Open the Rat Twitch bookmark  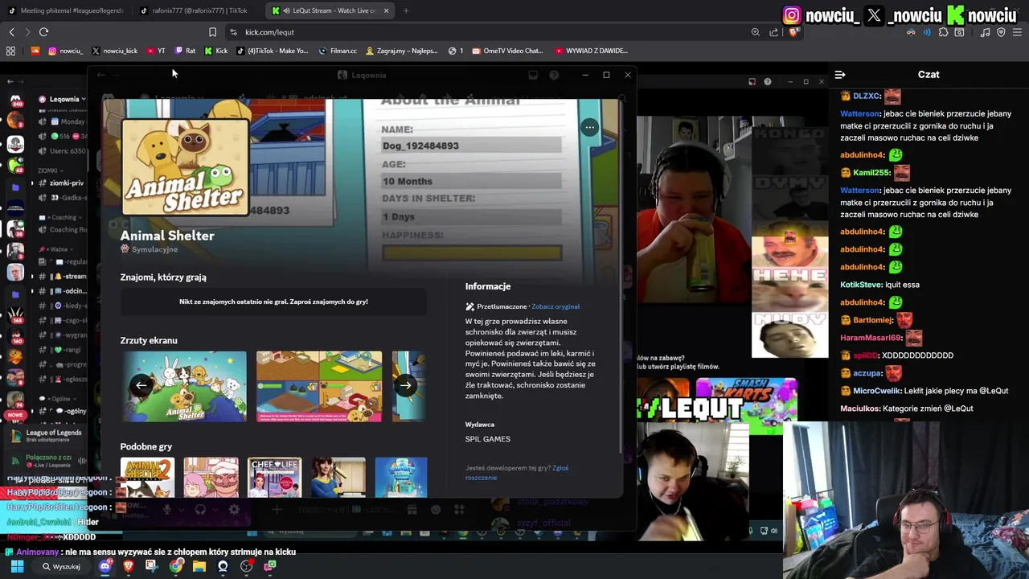[x=185, y=51]
